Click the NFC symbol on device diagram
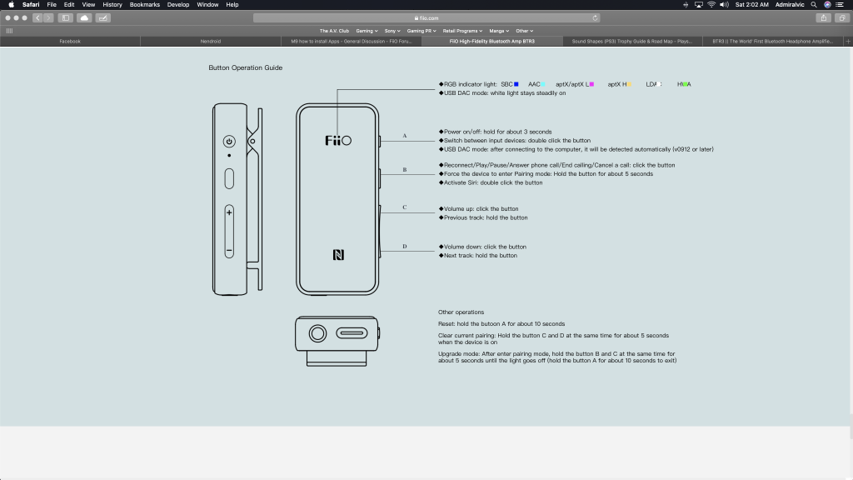 click(x=338, y=255)
